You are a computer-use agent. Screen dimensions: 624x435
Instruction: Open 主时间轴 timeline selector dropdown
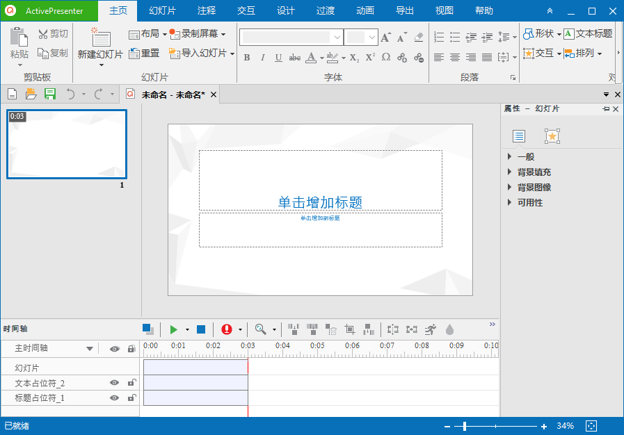pyautogui.click(x=90, y=349)
